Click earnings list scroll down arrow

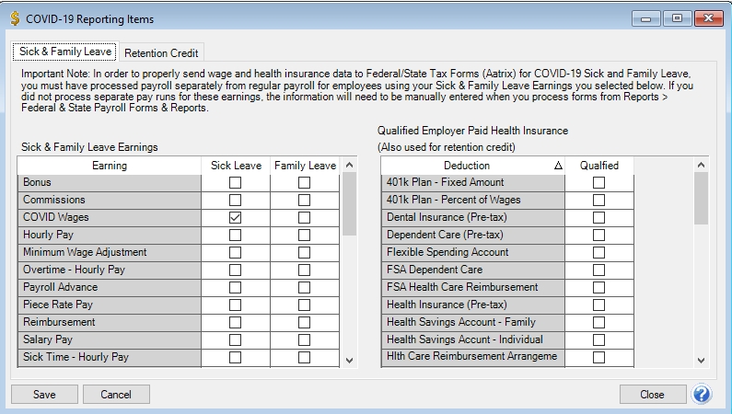349,361
